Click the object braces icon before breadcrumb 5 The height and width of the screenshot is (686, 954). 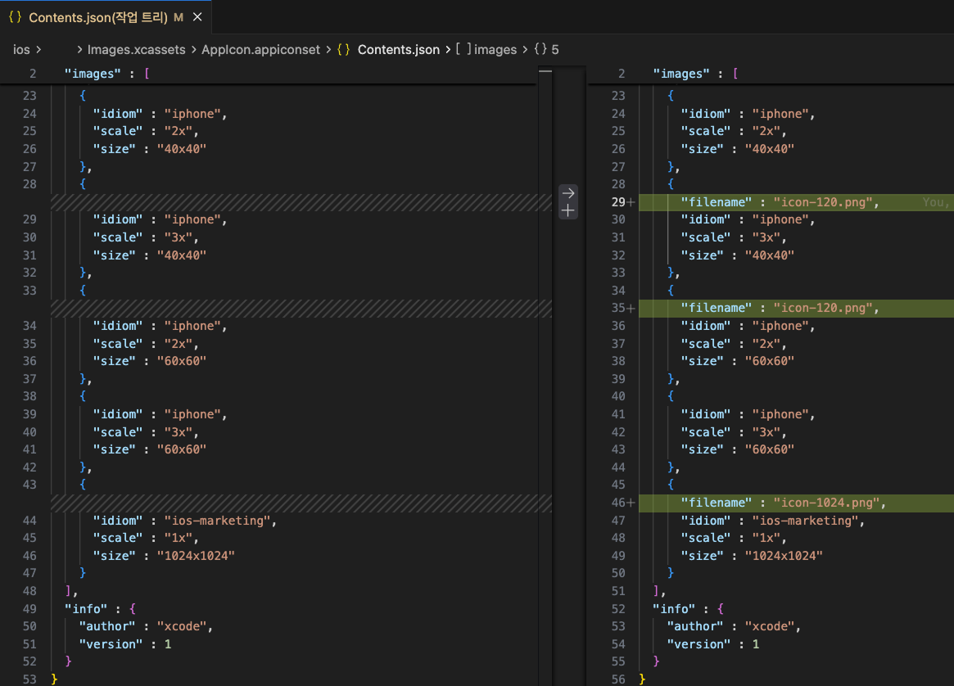pos(540,50)
